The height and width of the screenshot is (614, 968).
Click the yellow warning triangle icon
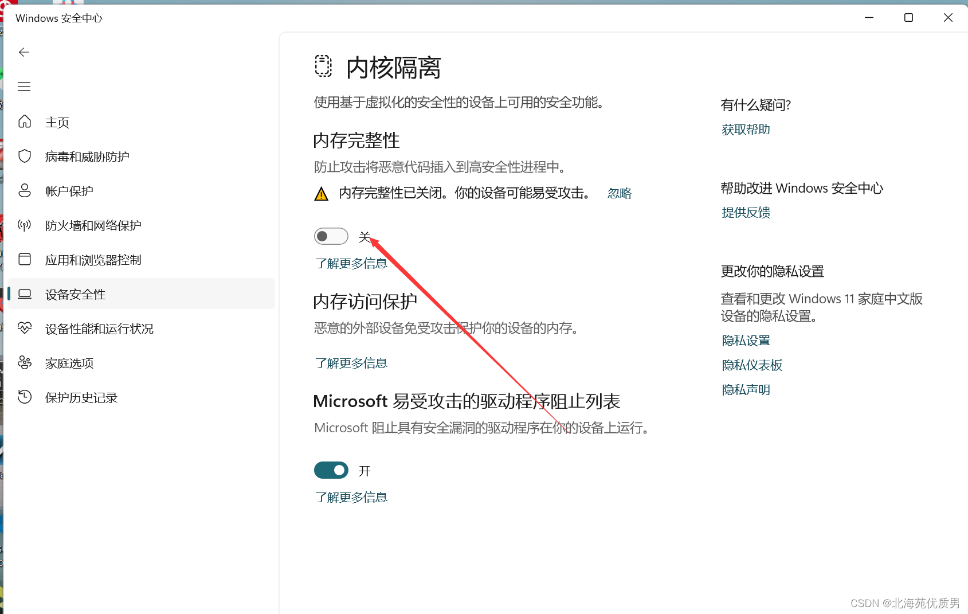click(322, 194)
